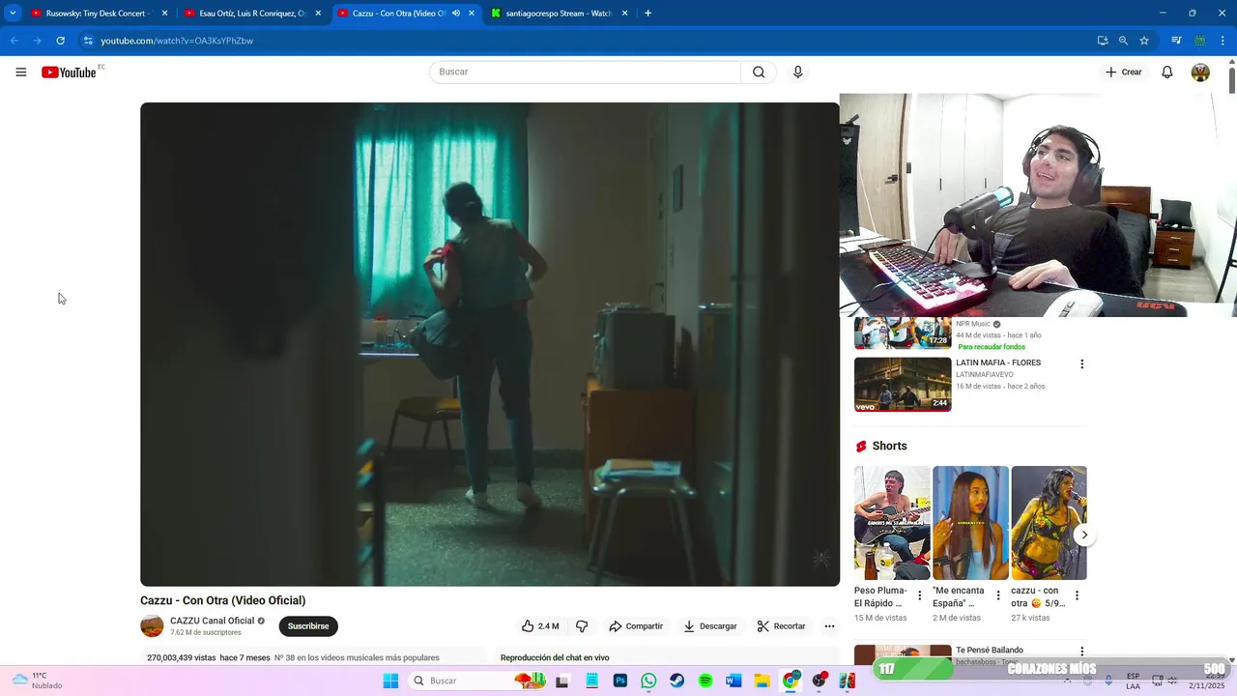Switch to Esau Ortiz tab

tap(253, 14)
